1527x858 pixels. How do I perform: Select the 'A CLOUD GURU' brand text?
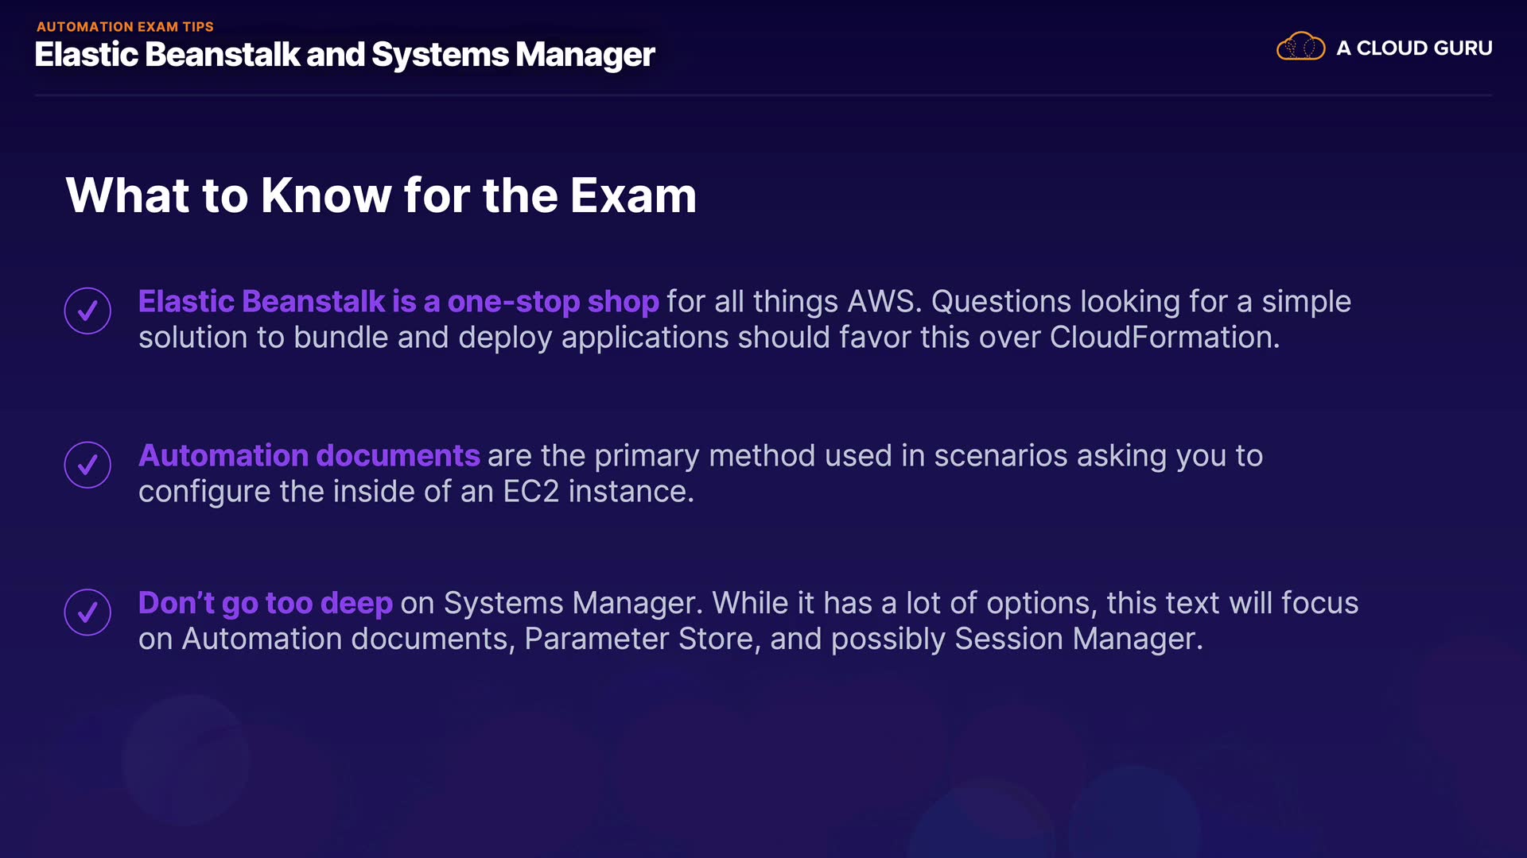tap(1414, 48)
